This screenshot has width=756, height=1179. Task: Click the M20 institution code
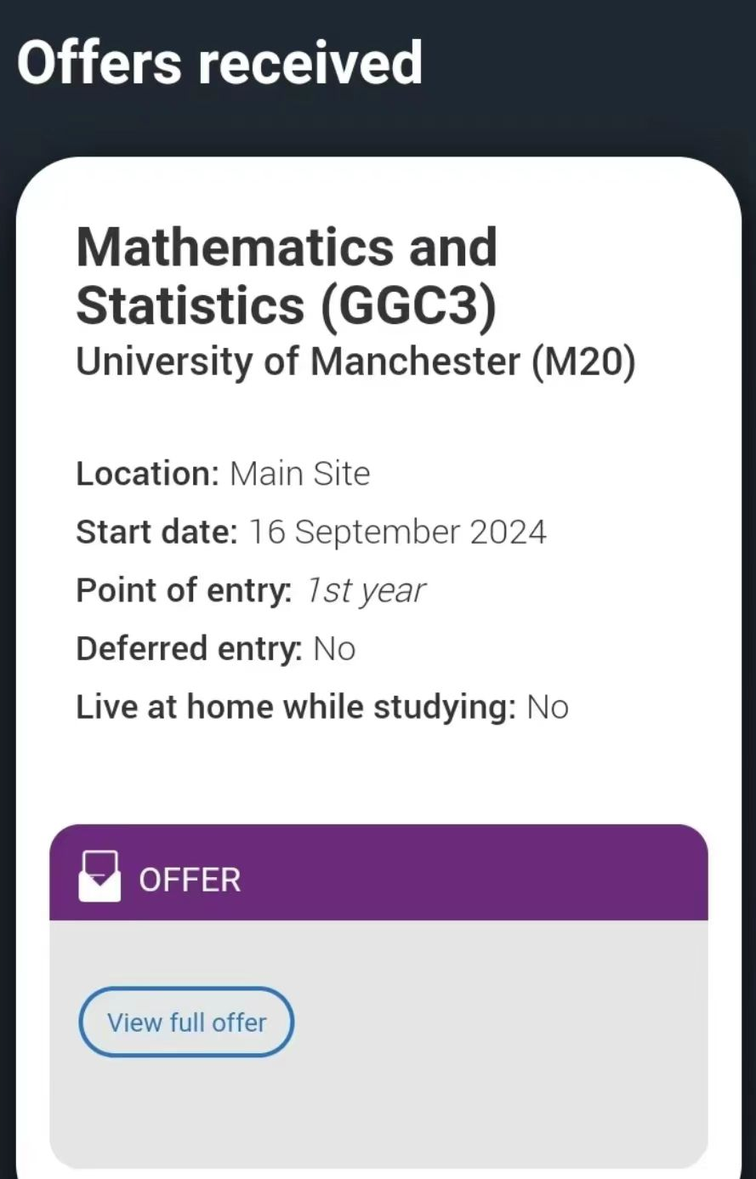(583, 363)
